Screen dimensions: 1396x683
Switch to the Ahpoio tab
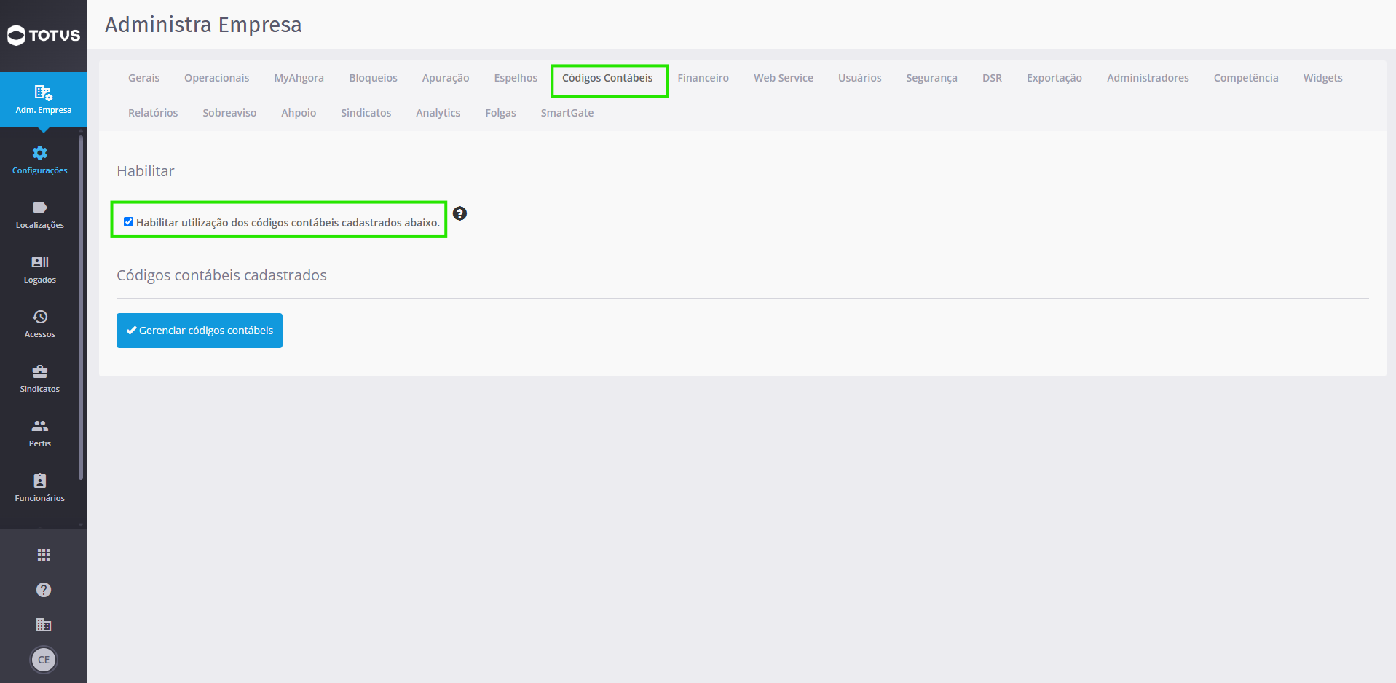(299, 113)
